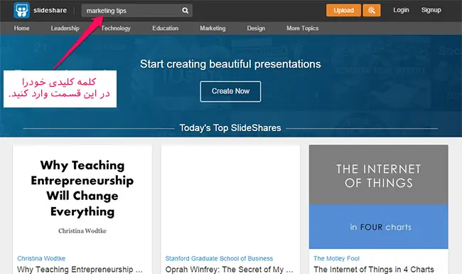
Task: Click the SlideShare logo icon
Action: 22,11
